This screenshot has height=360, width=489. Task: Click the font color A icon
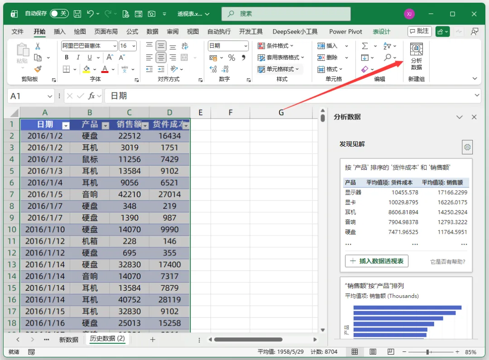coord(105,69)
